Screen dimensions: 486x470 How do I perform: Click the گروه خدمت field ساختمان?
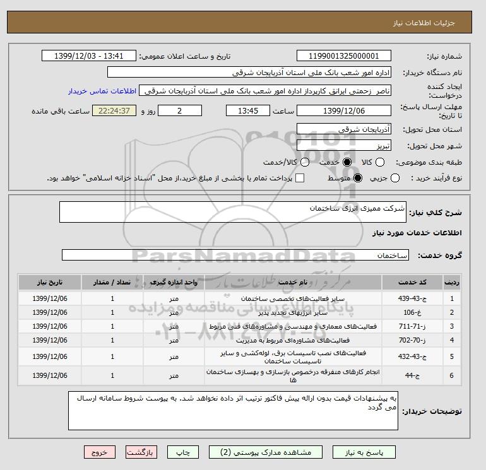pos(235,255)
